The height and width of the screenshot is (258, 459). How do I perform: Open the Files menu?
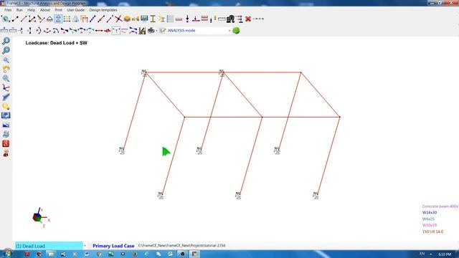click(8, 10)
